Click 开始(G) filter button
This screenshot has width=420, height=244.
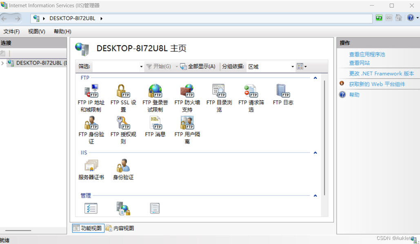tap(158, 66)
